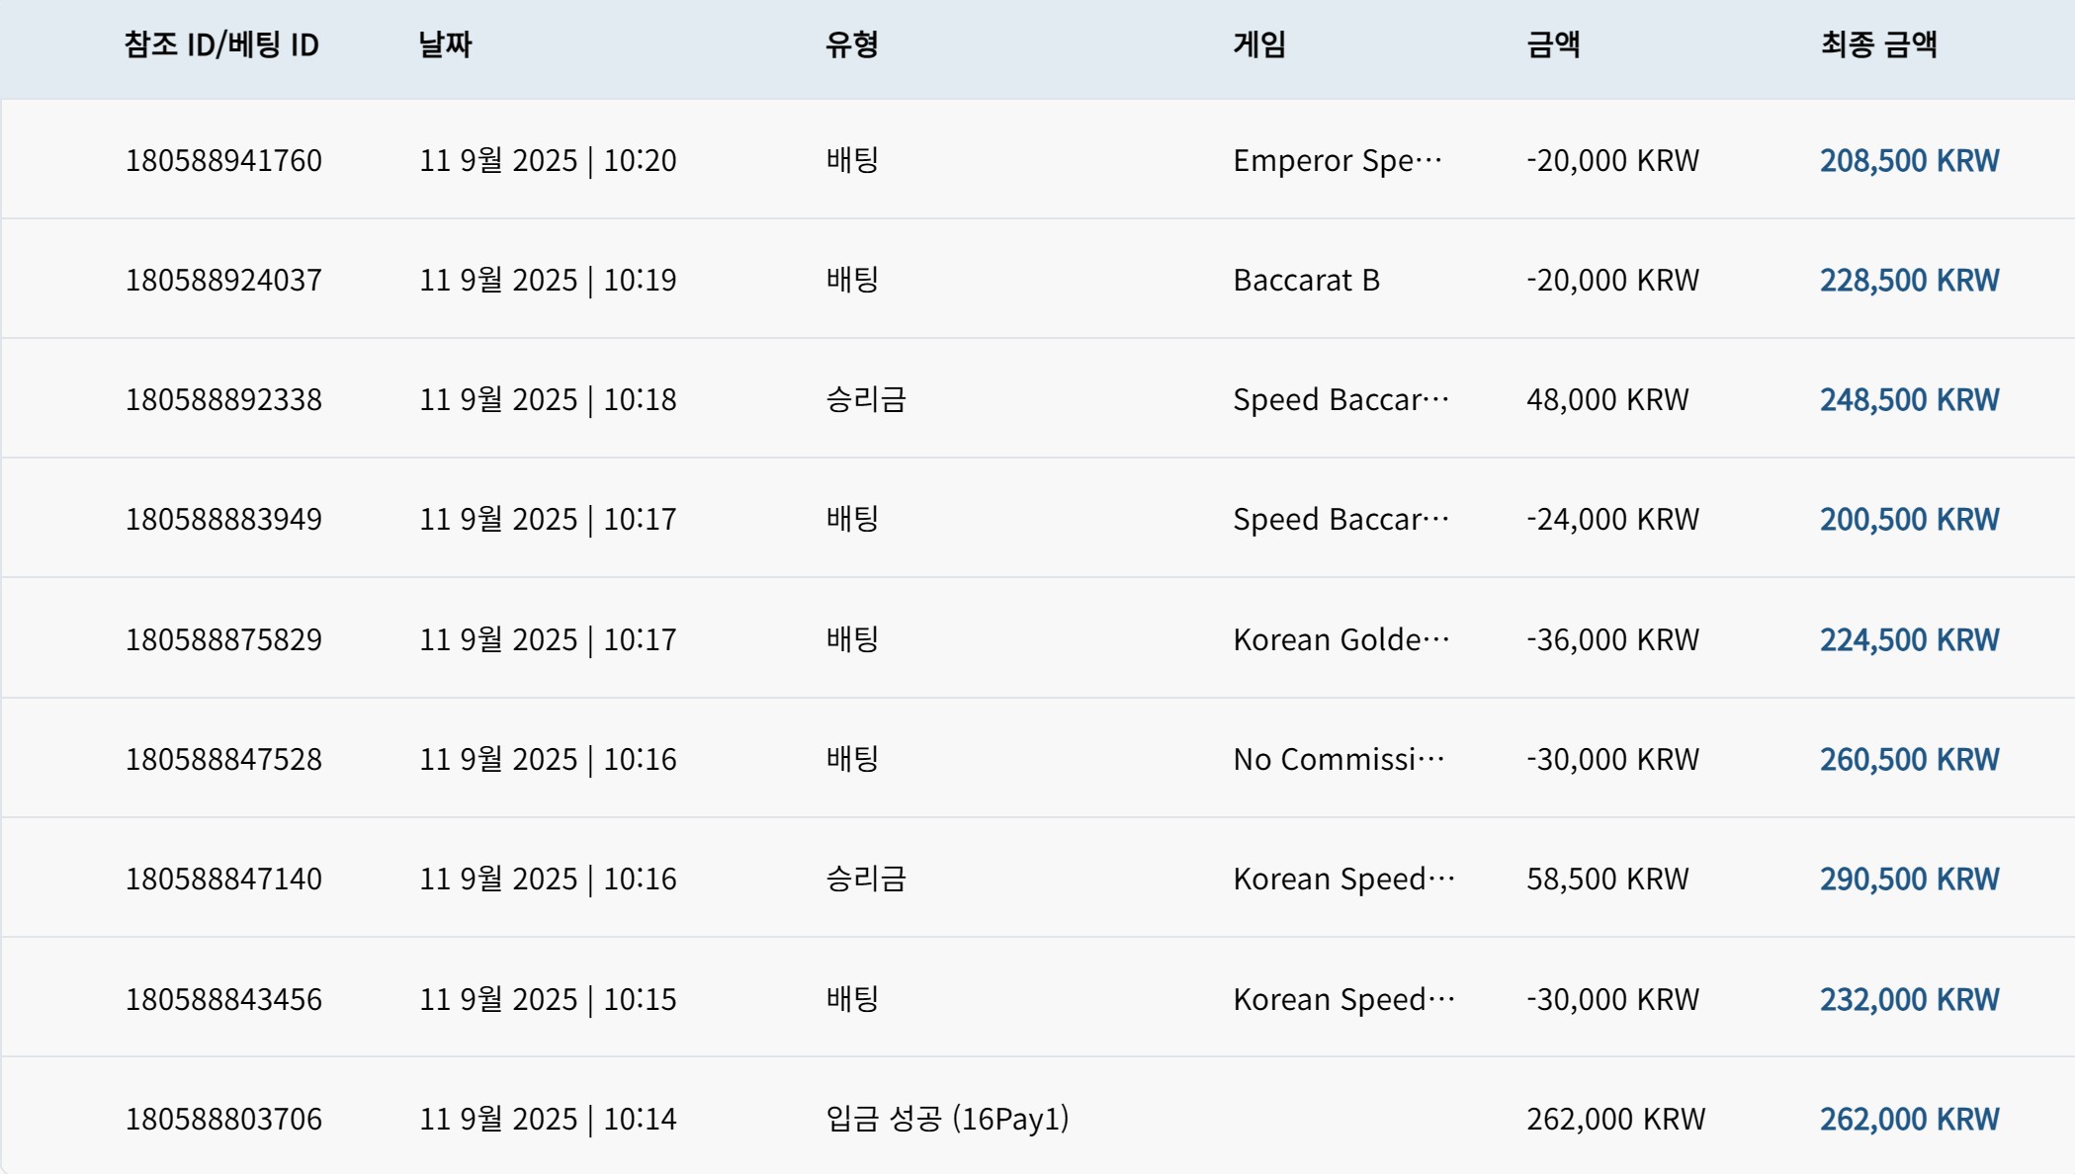Click the 최종 금액 column header
This screenshot has width=2075, height=1174.
pyautogui.click(x=1878, y=44)
